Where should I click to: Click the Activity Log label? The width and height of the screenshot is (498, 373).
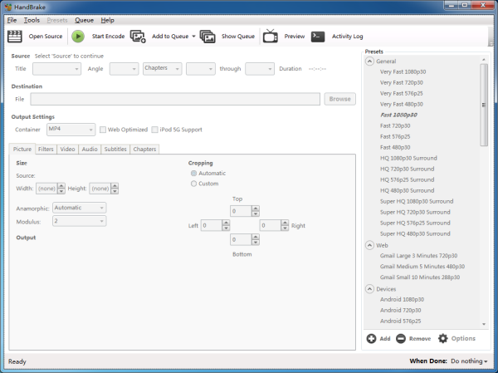[x=347, y=37]
